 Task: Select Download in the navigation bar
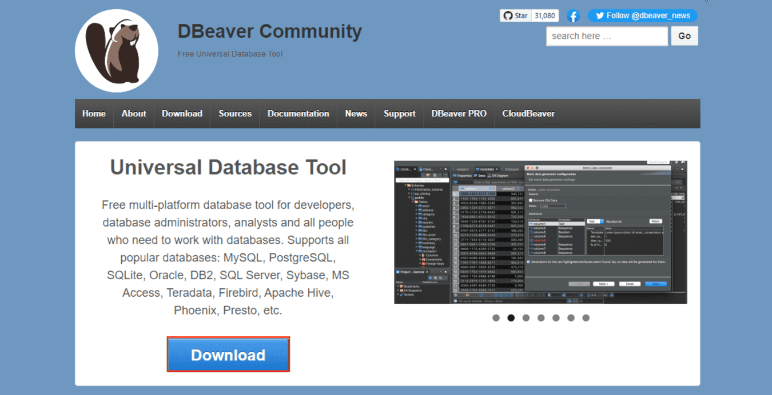click(x=182, y=114)
